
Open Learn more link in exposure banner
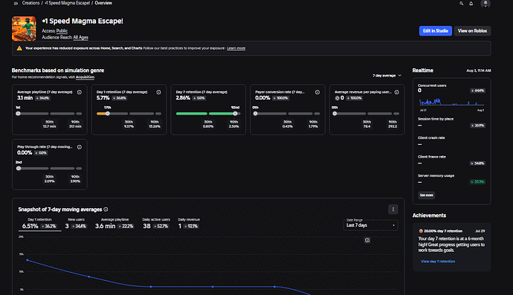pyautogui.click(x=236, y=48)
